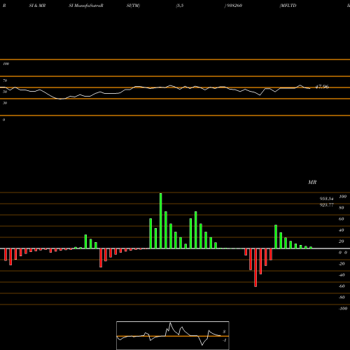Click the MR panel title label
This screenshot has width=350, height=350.
click(x=312, y=182)
